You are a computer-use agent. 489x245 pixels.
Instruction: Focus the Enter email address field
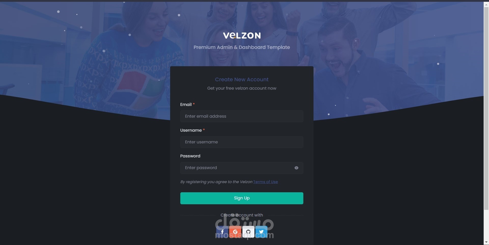(242, 116)
